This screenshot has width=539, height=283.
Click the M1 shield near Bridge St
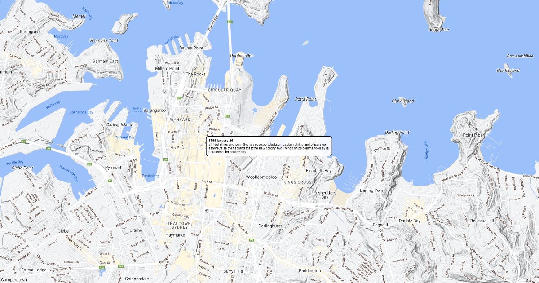(x=227, y=116)
